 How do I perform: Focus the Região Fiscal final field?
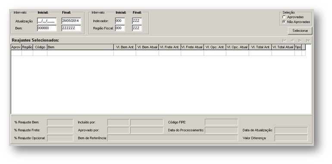(137, 28)
